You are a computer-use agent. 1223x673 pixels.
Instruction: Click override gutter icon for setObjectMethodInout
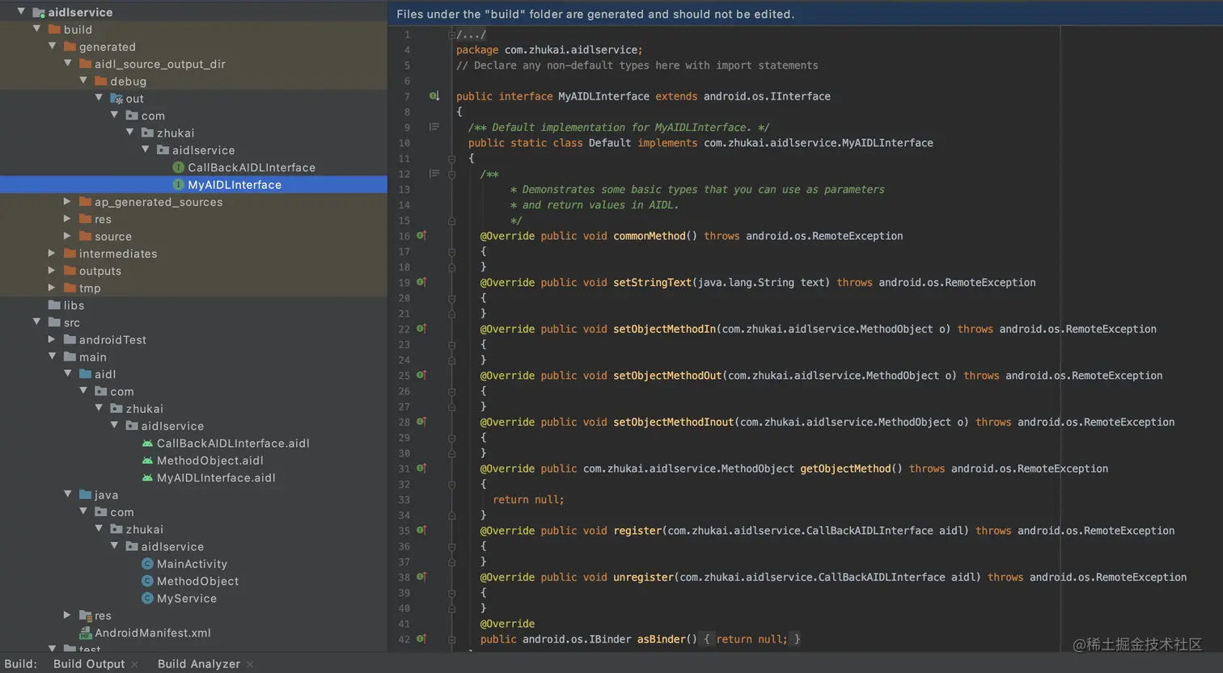click(x=421, y=422)
